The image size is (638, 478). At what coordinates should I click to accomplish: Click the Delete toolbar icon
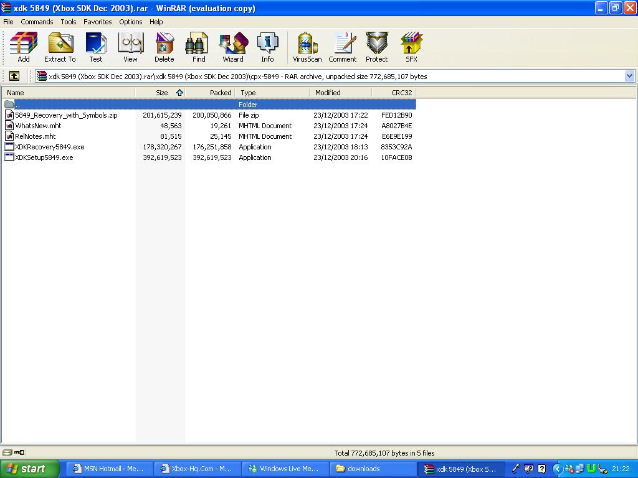click(164, 47)
